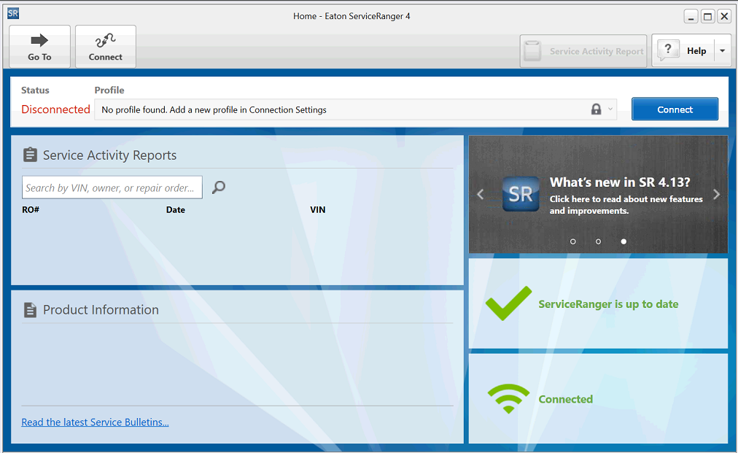The image size is (738, 453).
Task: Click the padlock icon in Profile field
Action: point(596,109)
